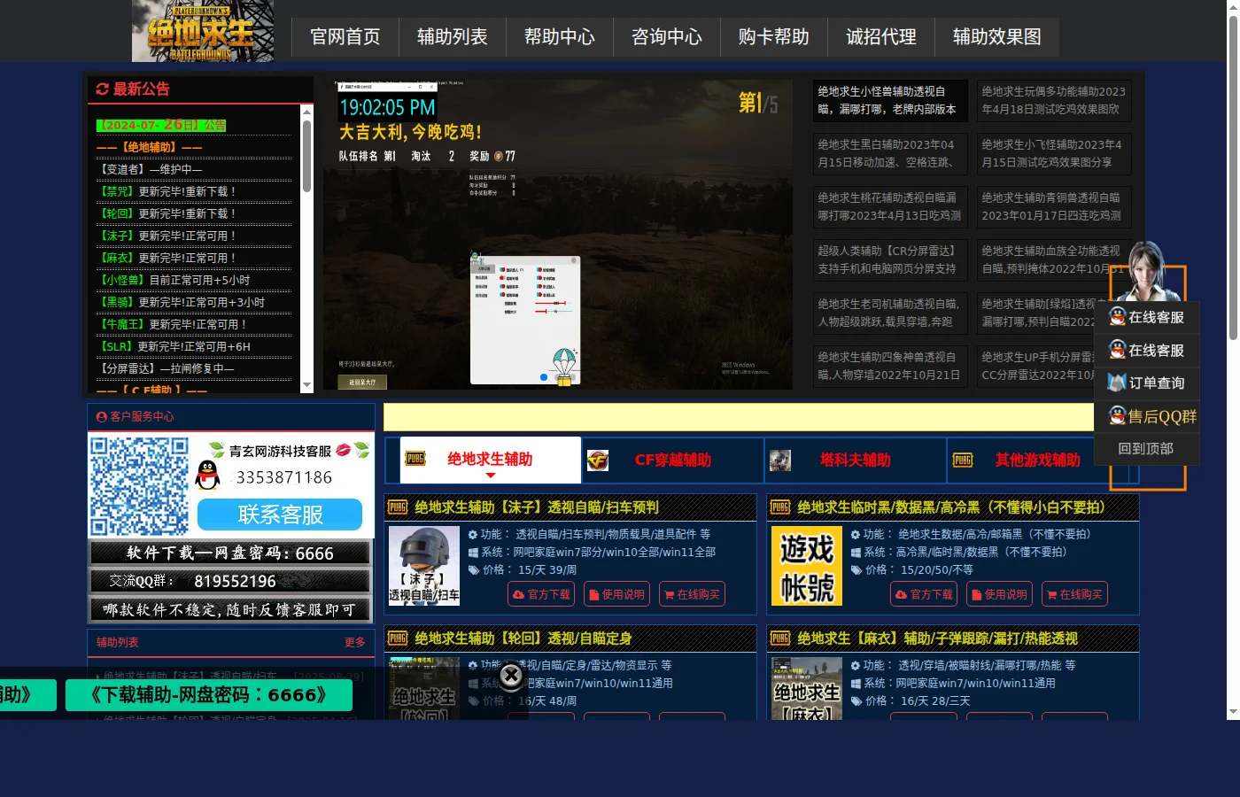This screenshot has height=797, width=1240.
Task: Click the 《下载辅助-网盘密码：6666》 green banner
Action: 209,695
